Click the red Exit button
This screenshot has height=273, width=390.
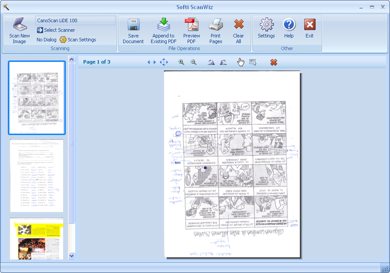tap(310, 28)
